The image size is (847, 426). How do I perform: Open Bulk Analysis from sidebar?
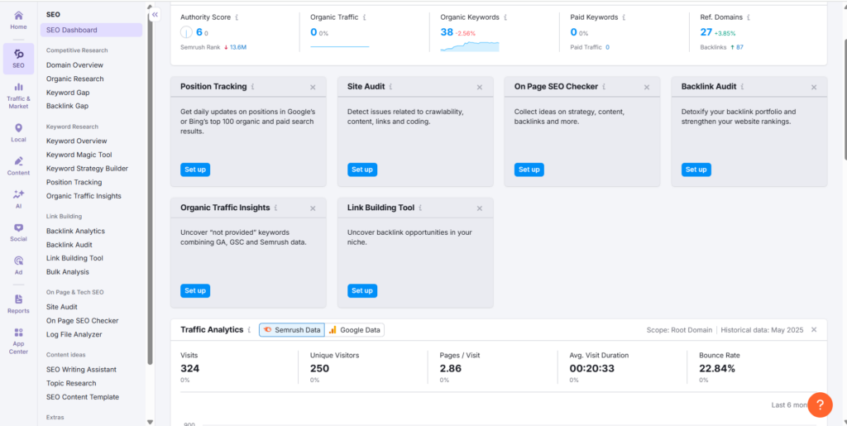click(x=68, y=271)
